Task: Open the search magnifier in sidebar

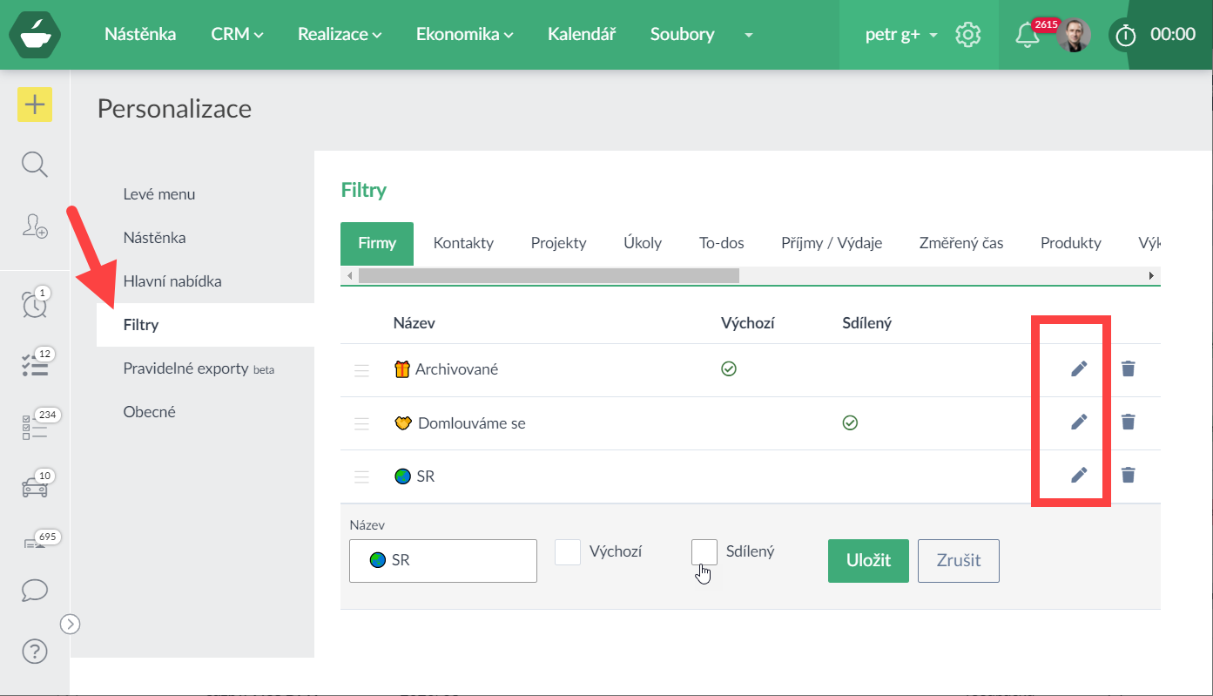Action: [x=35, y=164]
